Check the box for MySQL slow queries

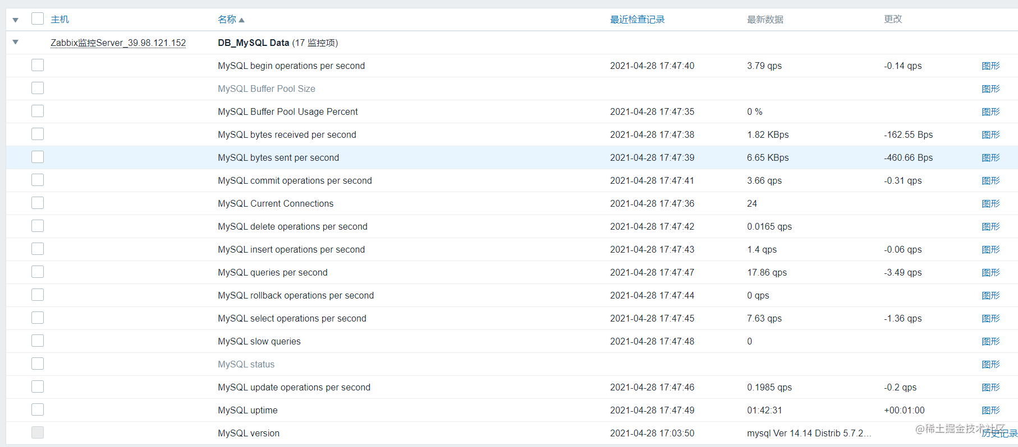38,341
